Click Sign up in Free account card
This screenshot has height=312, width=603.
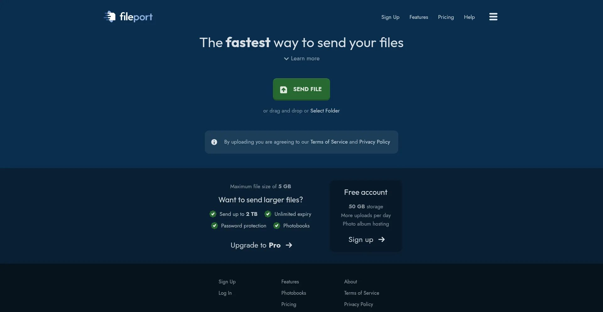366,239
